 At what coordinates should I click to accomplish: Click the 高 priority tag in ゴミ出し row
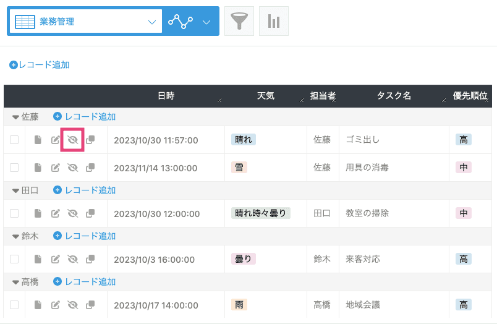[x=464, y=140]
